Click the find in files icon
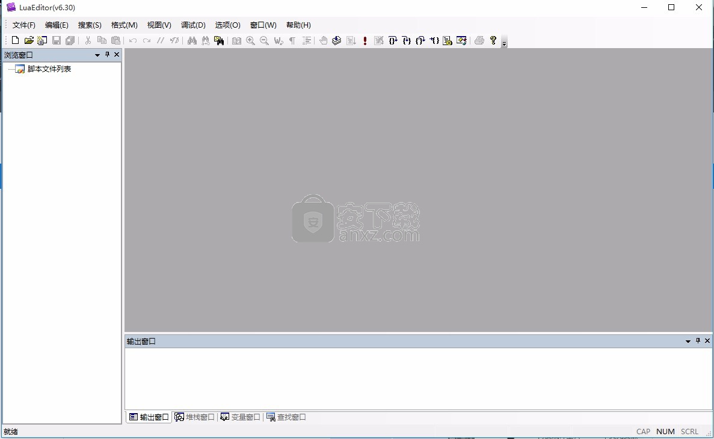Image resolution: width=714 pixels, height=439 pixels. click(x=219, y=40)
